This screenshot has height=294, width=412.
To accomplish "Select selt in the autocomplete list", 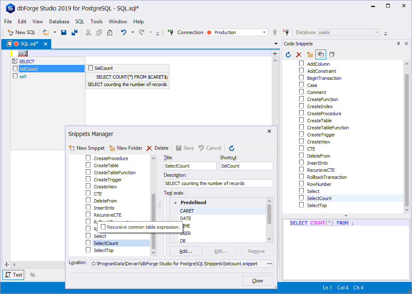I will click(48, 77).
